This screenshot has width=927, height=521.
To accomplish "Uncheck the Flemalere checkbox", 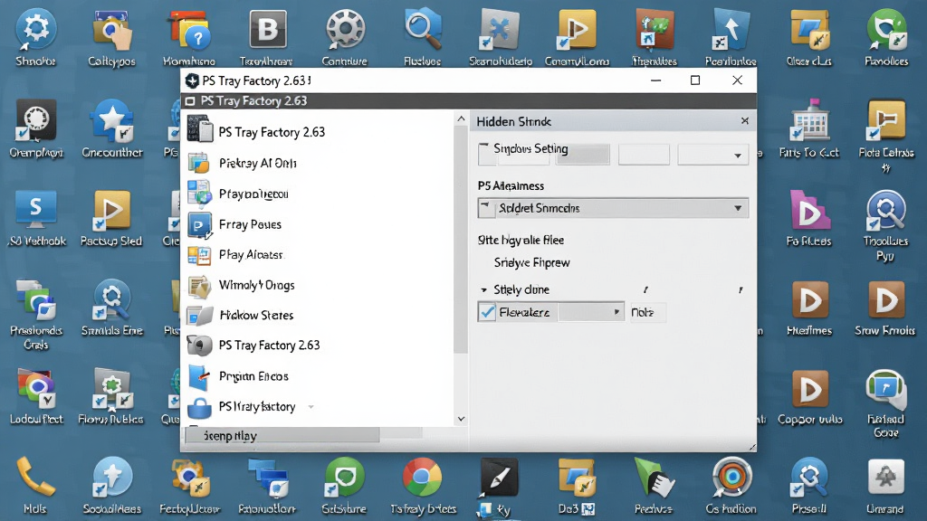I will tap(487, 312).
